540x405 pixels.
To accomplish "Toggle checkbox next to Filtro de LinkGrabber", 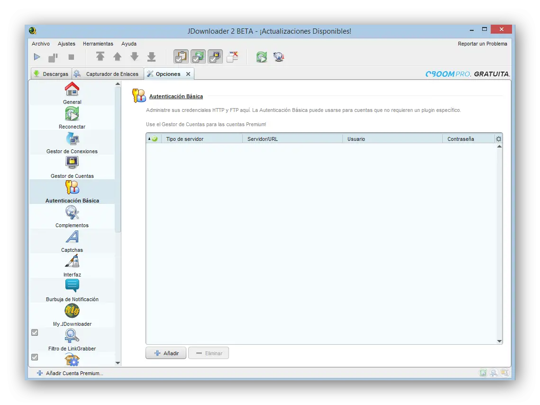I will [x=35, y=332].
